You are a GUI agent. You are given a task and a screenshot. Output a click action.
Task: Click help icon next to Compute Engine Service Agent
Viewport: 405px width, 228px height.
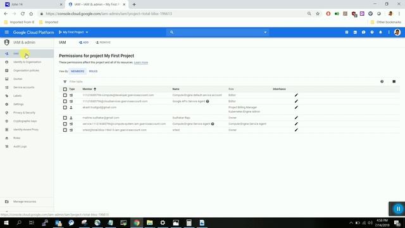pos(213,124)
